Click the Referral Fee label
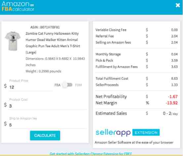183x156 pixels. coord(105,36)
